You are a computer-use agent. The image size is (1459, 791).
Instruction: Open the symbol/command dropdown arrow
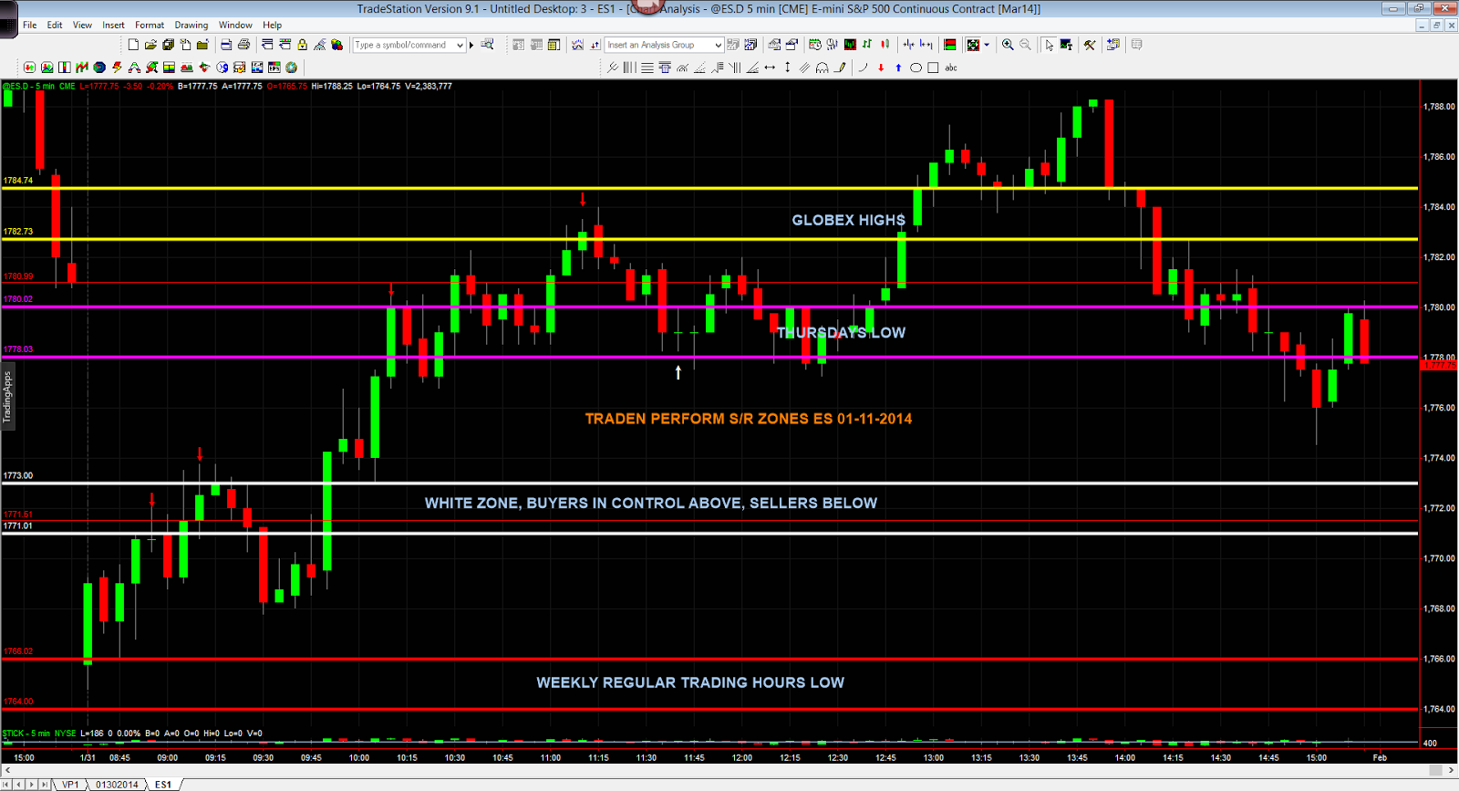pos(460,45)
